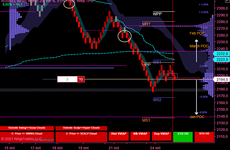
Task: Click the +0.50% weekly percent label
Action: pyautogui.click(x=204, y=12)
